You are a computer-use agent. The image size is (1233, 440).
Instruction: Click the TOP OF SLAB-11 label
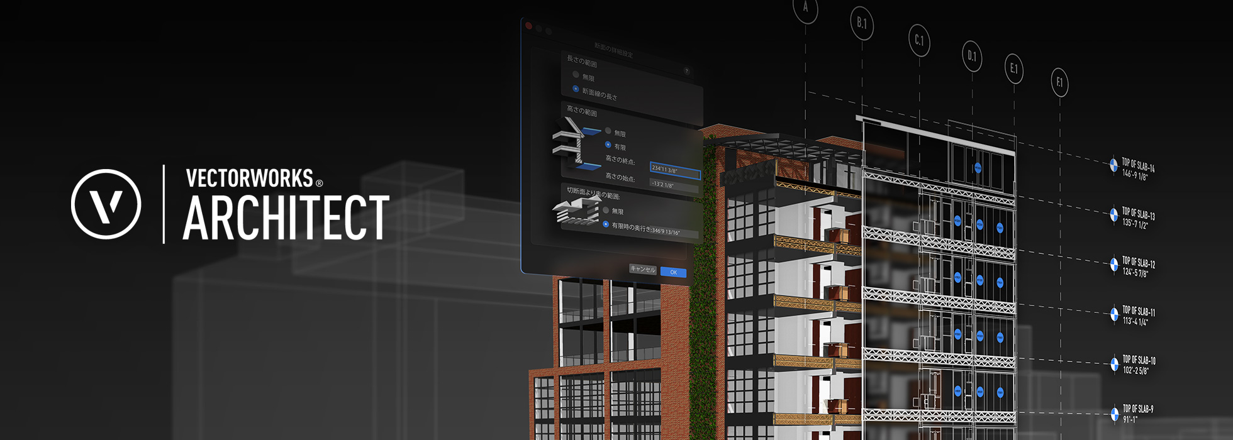click(1139, 311)
